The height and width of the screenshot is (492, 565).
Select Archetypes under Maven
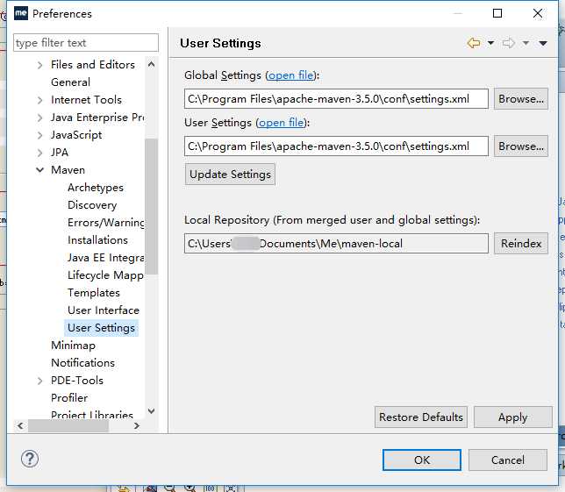click(x=96, y=188)
